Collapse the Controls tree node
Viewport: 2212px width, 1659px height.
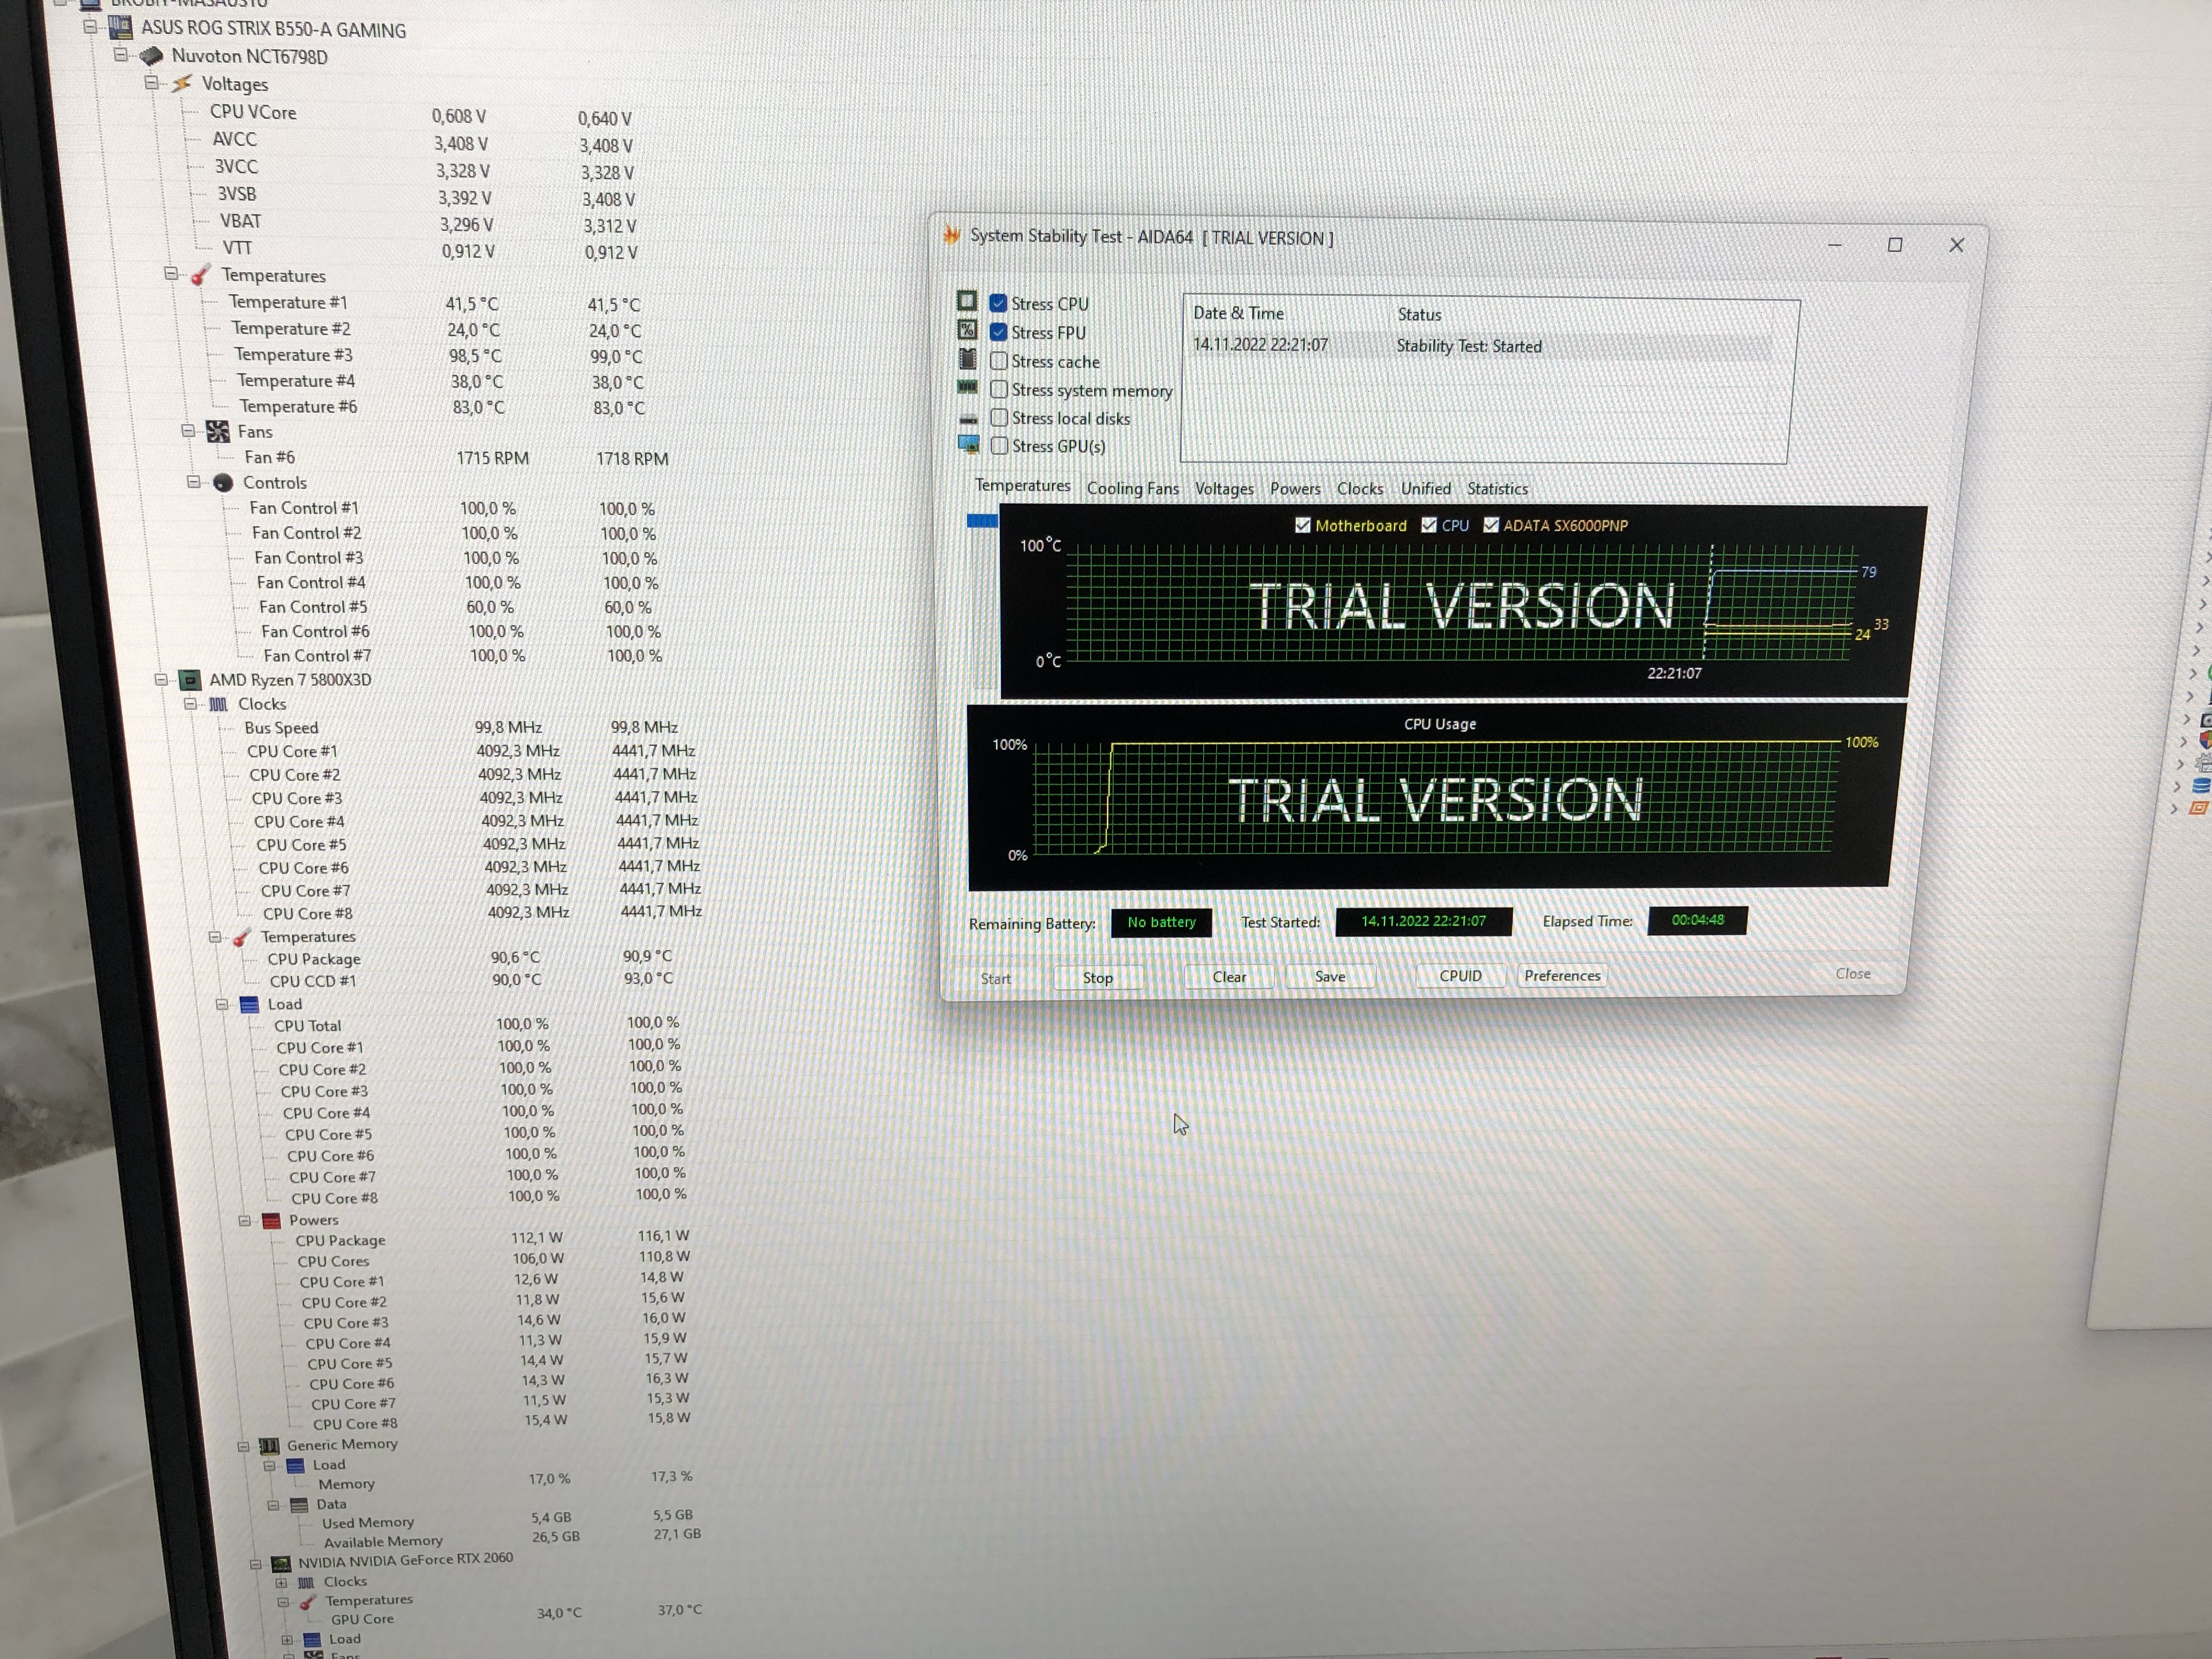(194, 481)
